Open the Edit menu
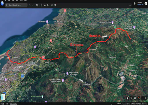 tap(9, 1)
